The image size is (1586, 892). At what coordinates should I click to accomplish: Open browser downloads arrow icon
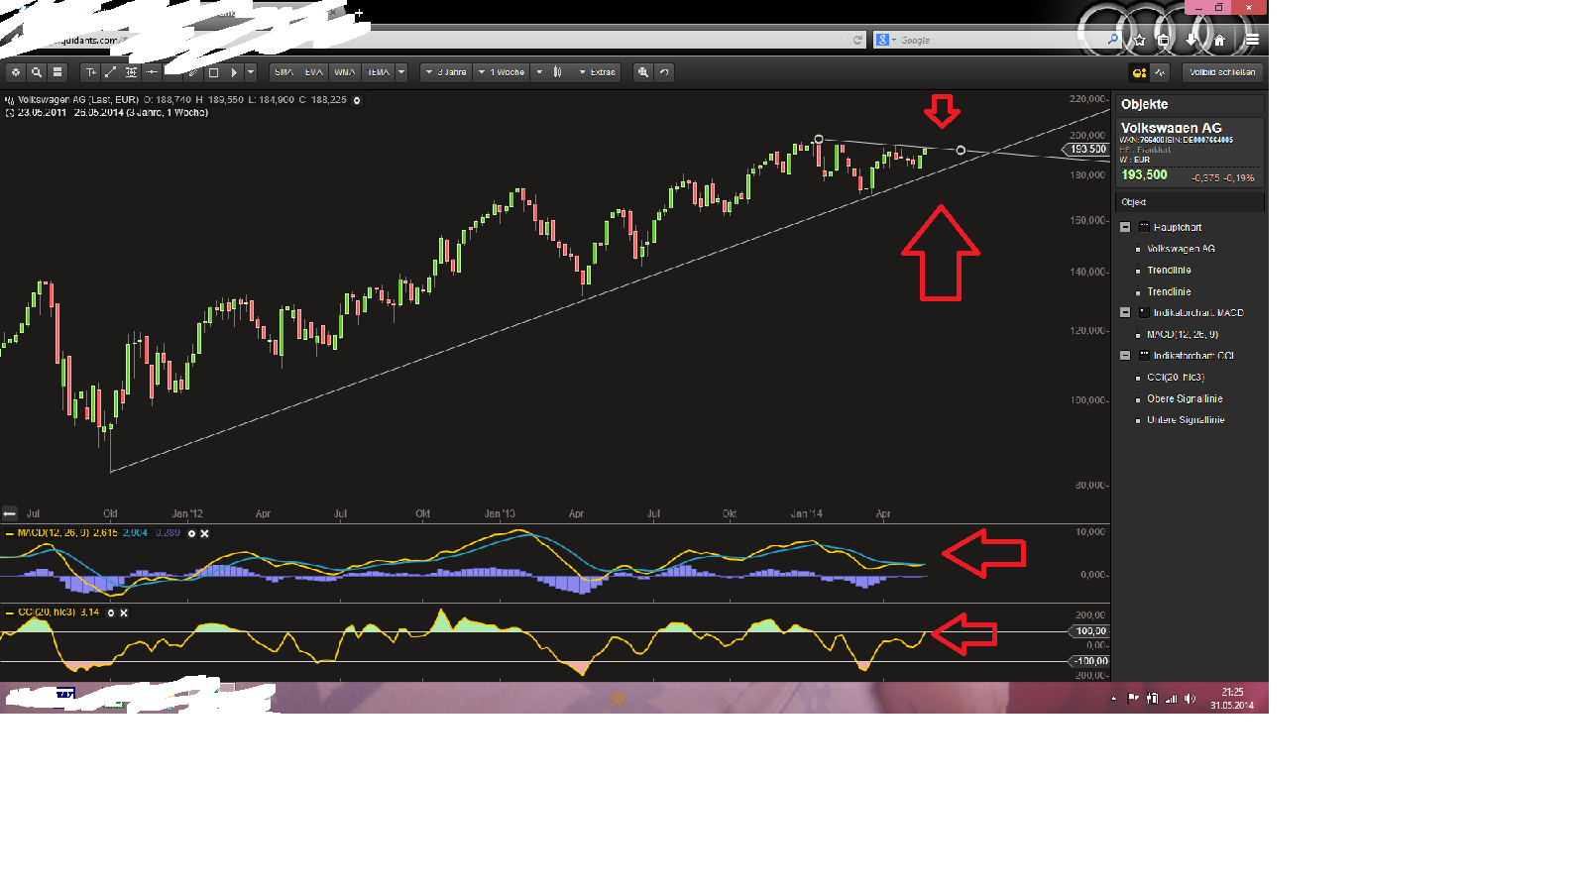coord(1191,41)
